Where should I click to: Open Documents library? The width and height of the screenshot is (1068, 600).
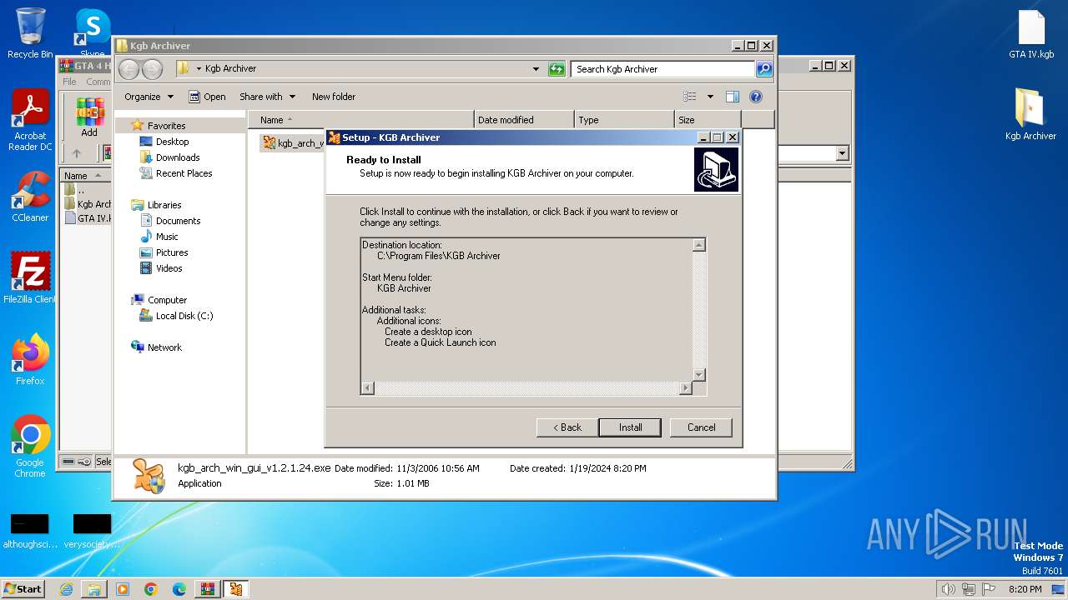(178, 221)
